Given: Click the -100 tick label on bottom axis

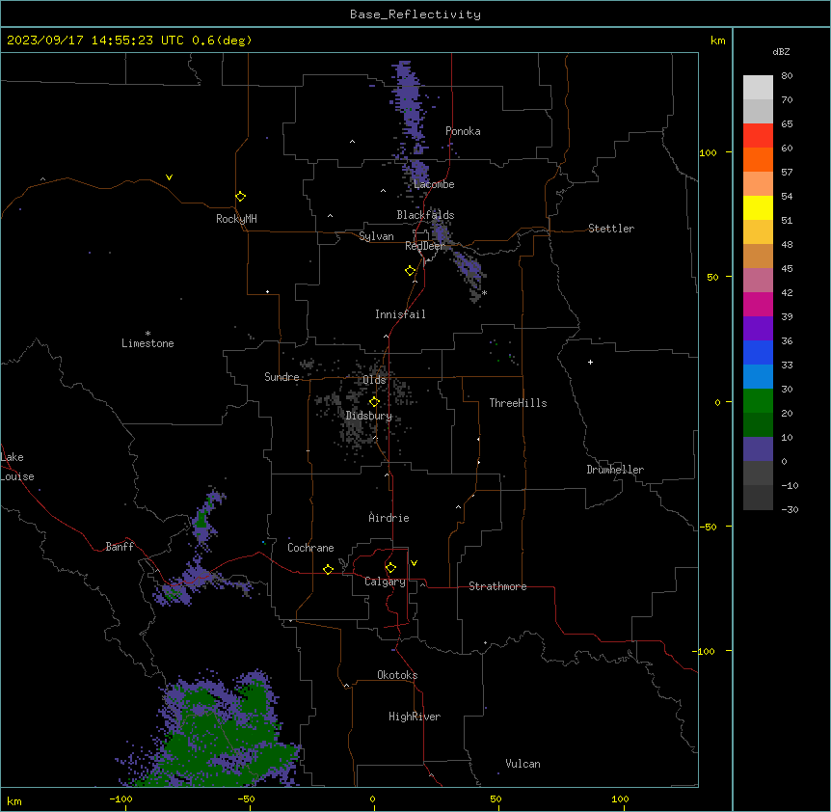Looking at the screenshot, I should (121, 798).
